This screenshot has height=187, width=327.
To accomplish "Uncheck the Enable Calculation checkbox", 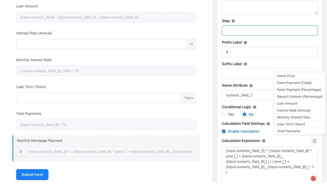I will 224,131.
